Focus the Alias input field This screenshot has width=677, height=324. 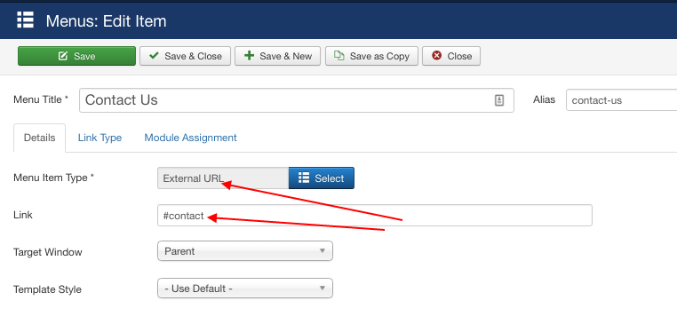pyautogui.click(x=621, y=100)
